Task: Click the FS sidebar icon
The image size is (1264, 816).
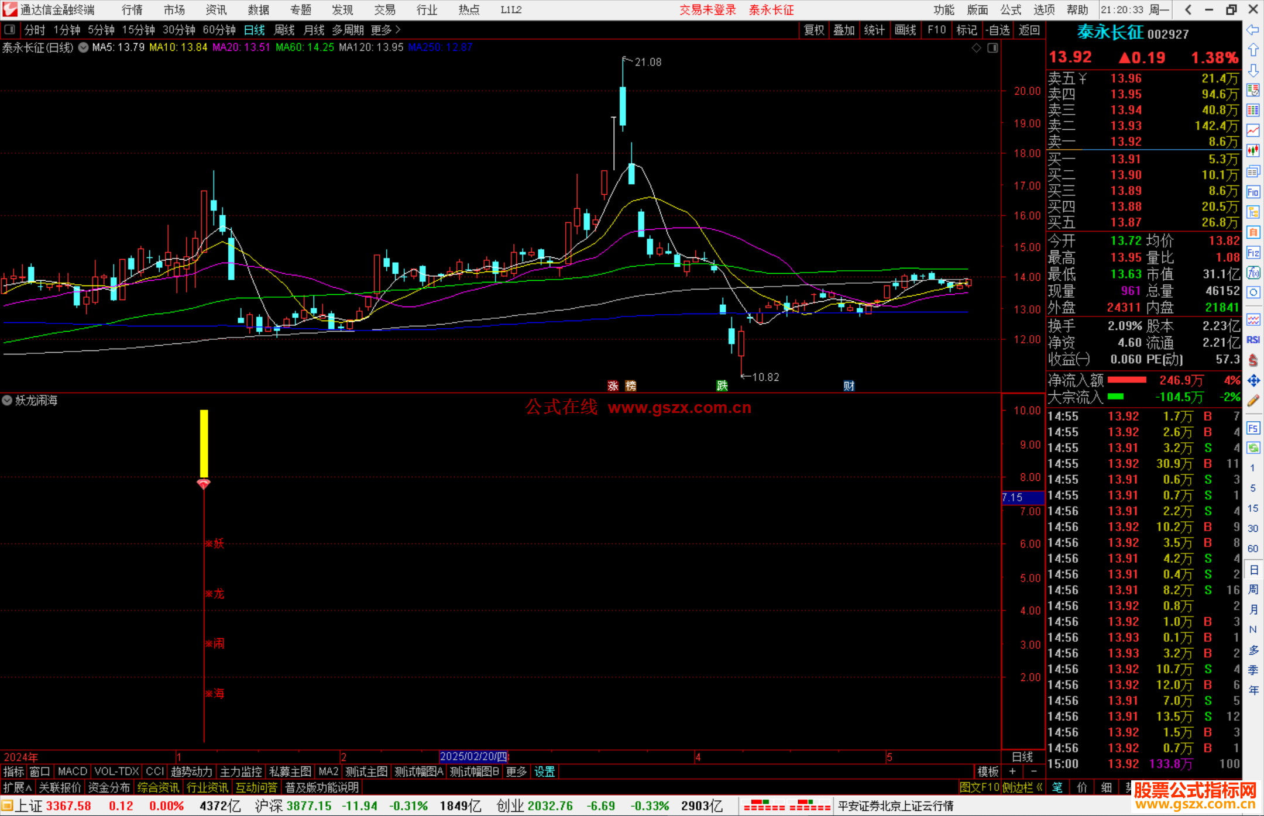Action: click(1253, 428)
